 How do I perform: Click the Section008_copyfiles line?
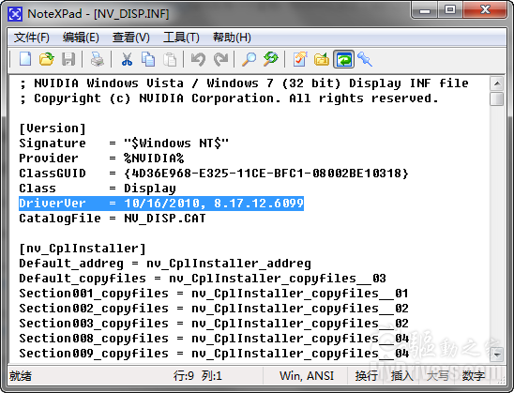(214, 339)
